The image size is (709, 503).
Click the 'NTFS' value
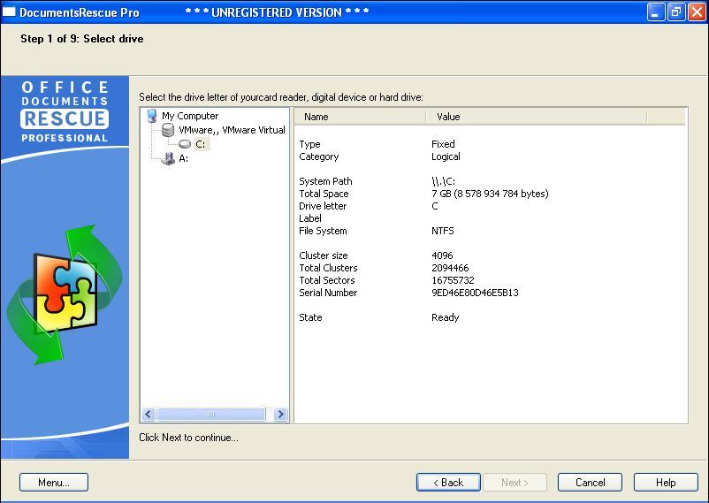(443, 231)
